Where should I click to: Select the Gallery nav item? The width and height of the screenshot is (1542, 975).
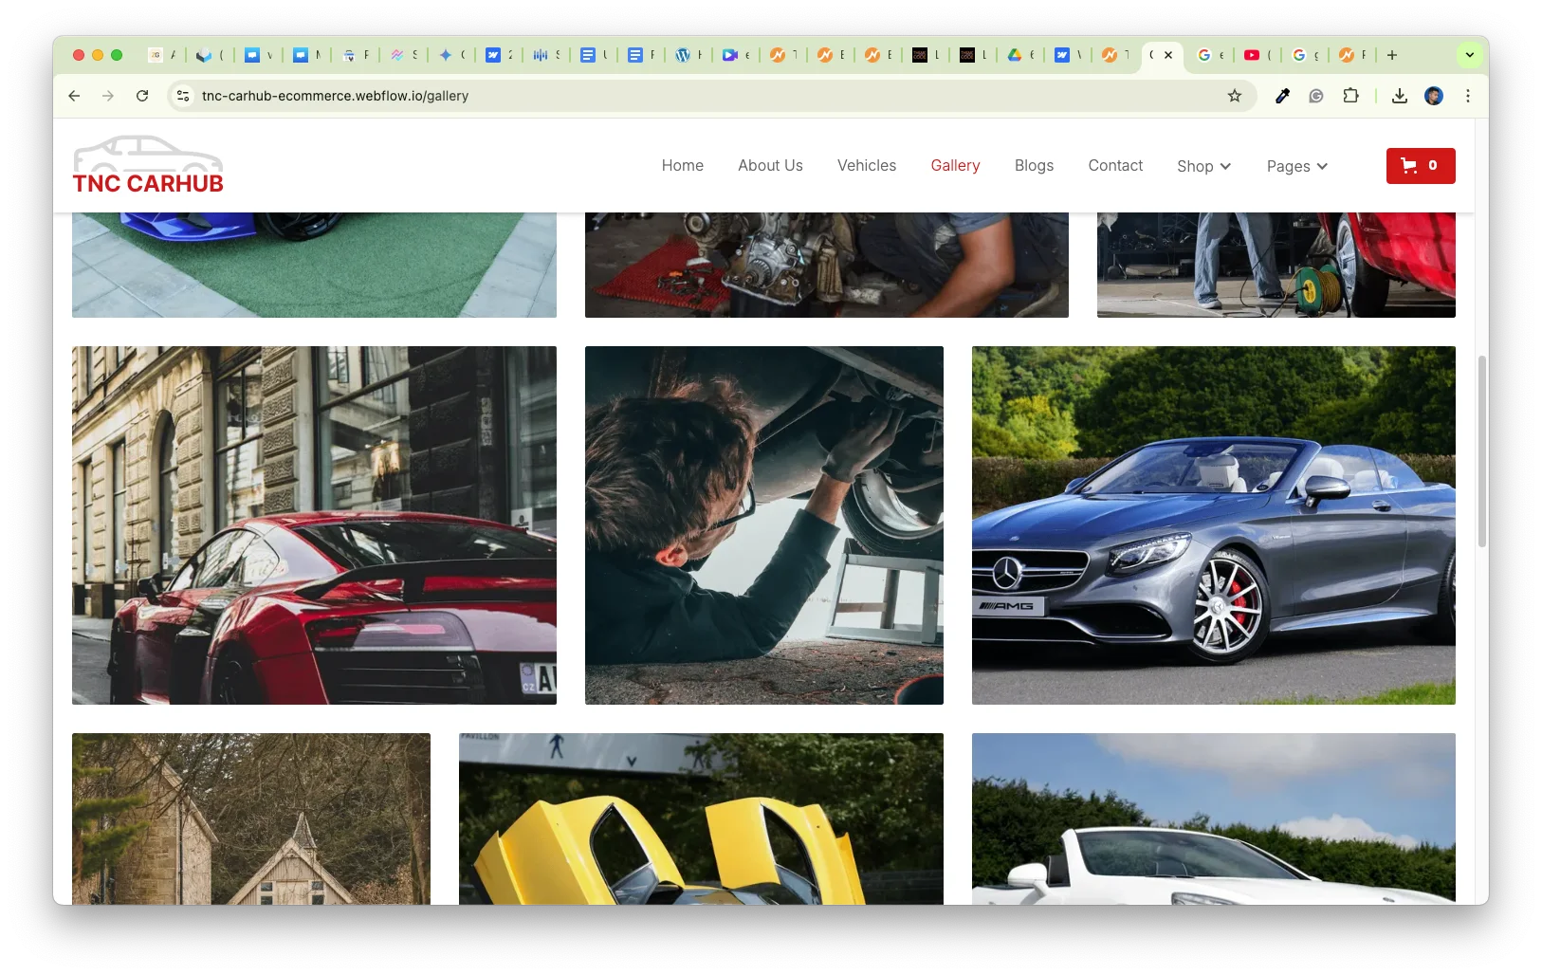click(x=955, y=165)
